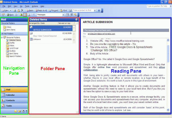172x118 pixels.
Task: Click the Reply button
Action: (30, 11)
